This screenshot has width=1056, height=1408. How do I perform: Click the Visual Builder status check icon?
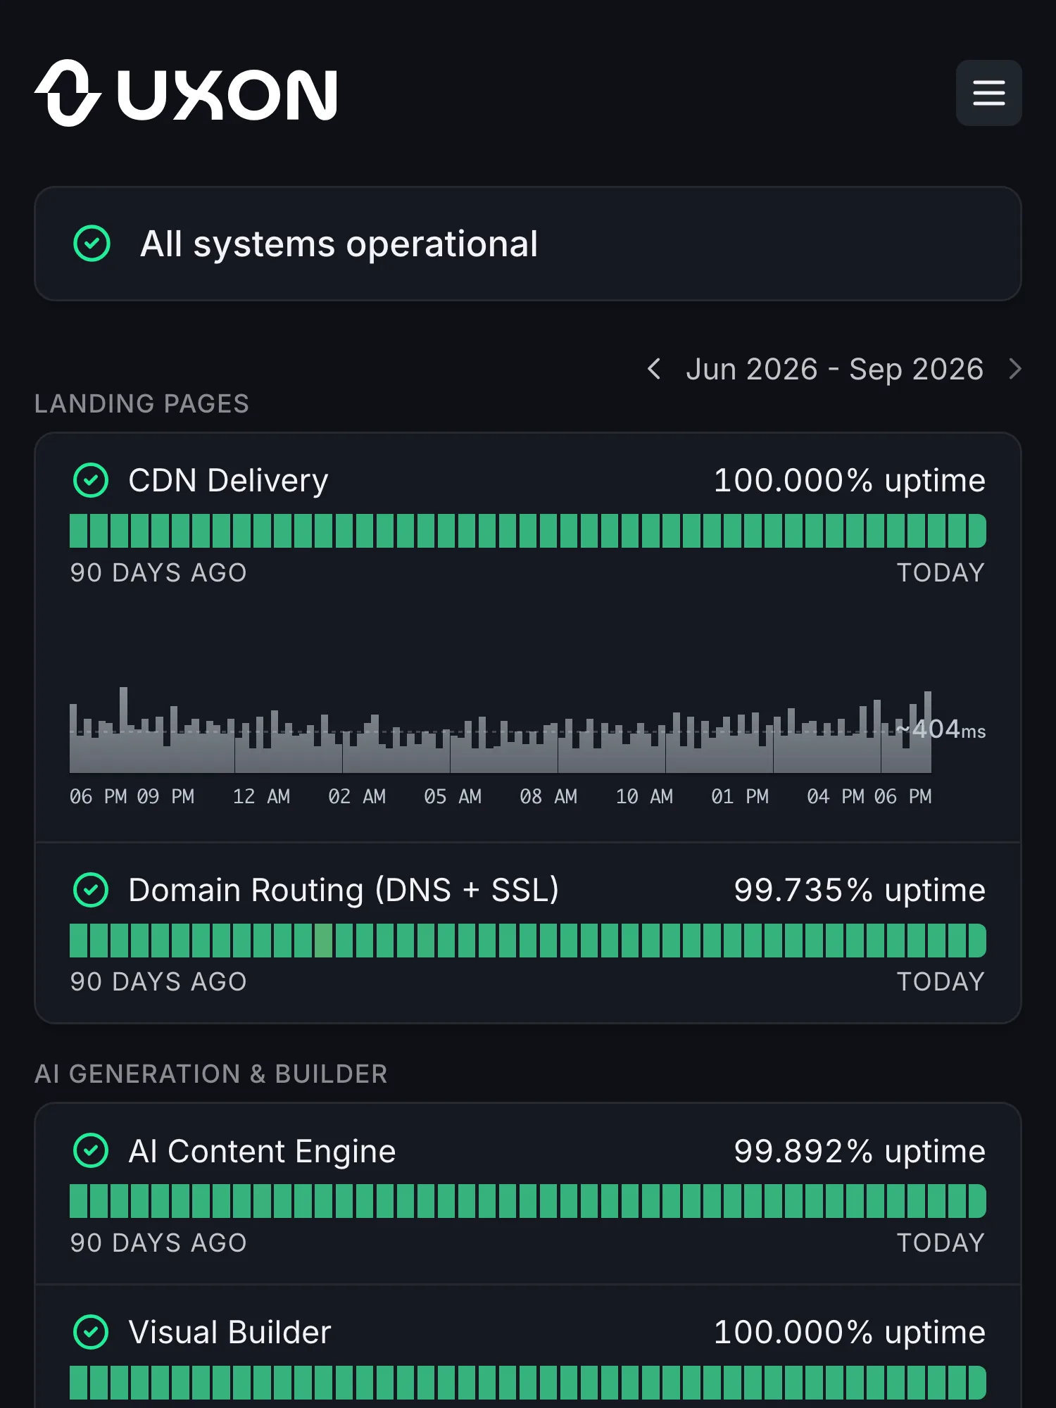click(91, 1332)
